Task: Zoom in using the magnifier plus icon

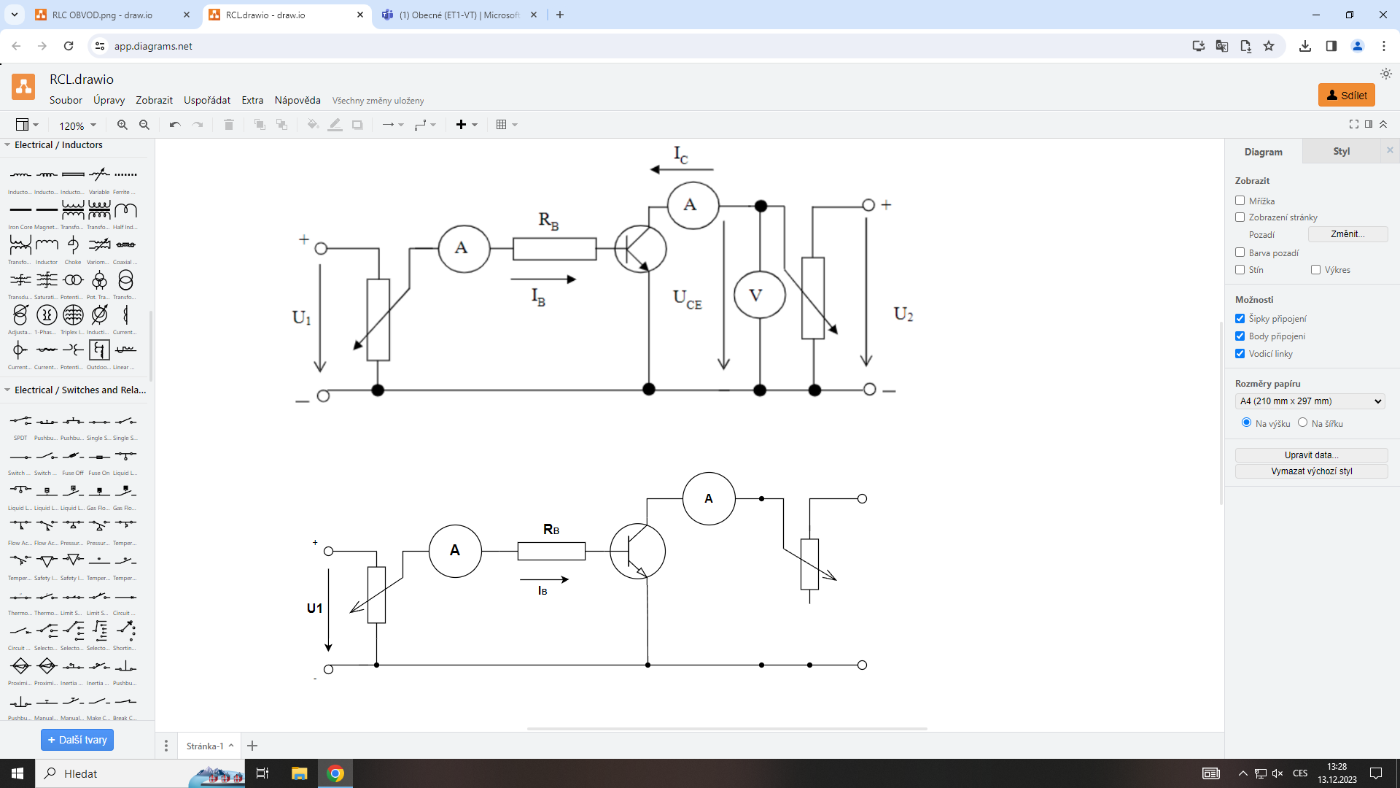Action: click(x=122, y=125)
